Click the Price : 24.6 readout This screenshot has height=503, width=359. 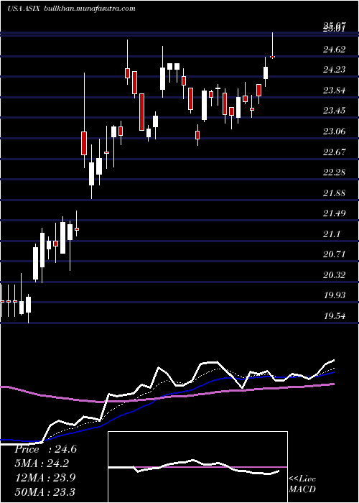pyautogui.click(x=45, y=449)
